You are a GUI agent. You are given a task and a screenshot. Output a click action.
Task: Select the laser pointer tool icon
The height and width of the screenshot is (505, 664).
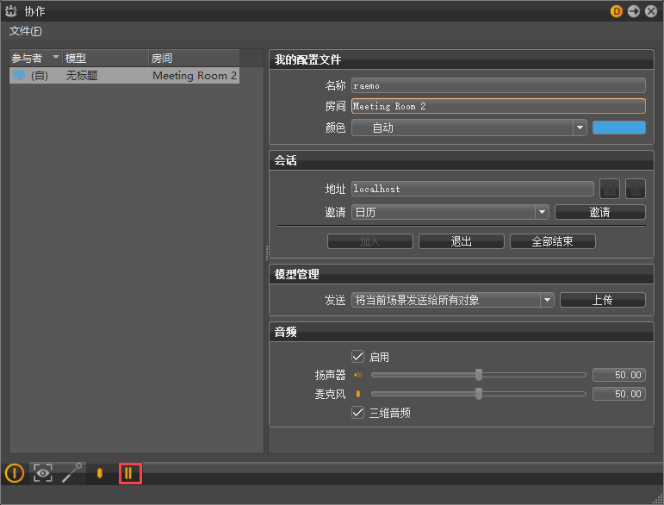71,473
